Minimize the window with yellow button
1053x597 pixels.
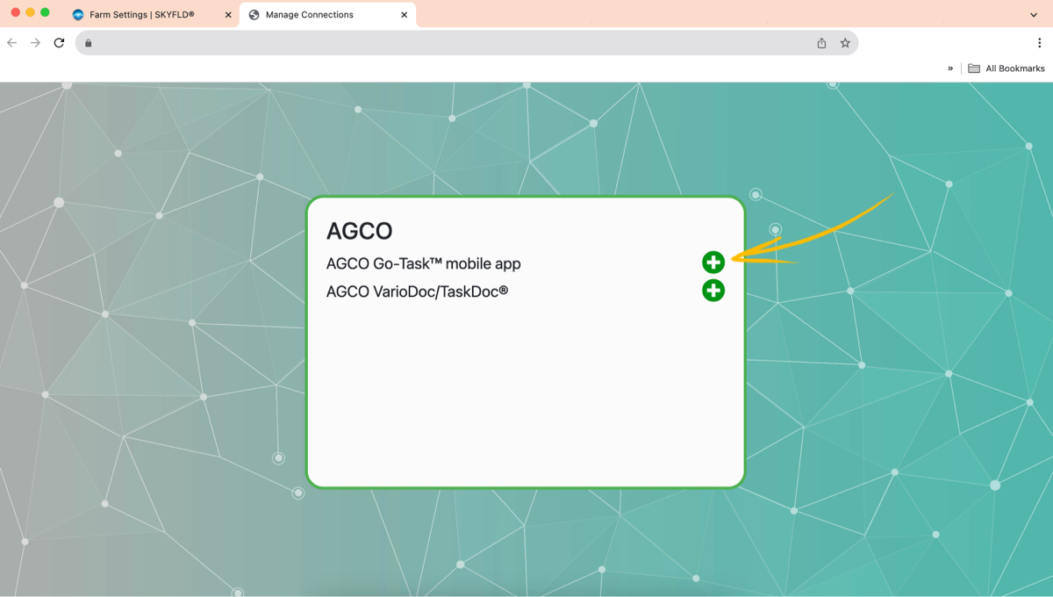click(x=30, y=12)
